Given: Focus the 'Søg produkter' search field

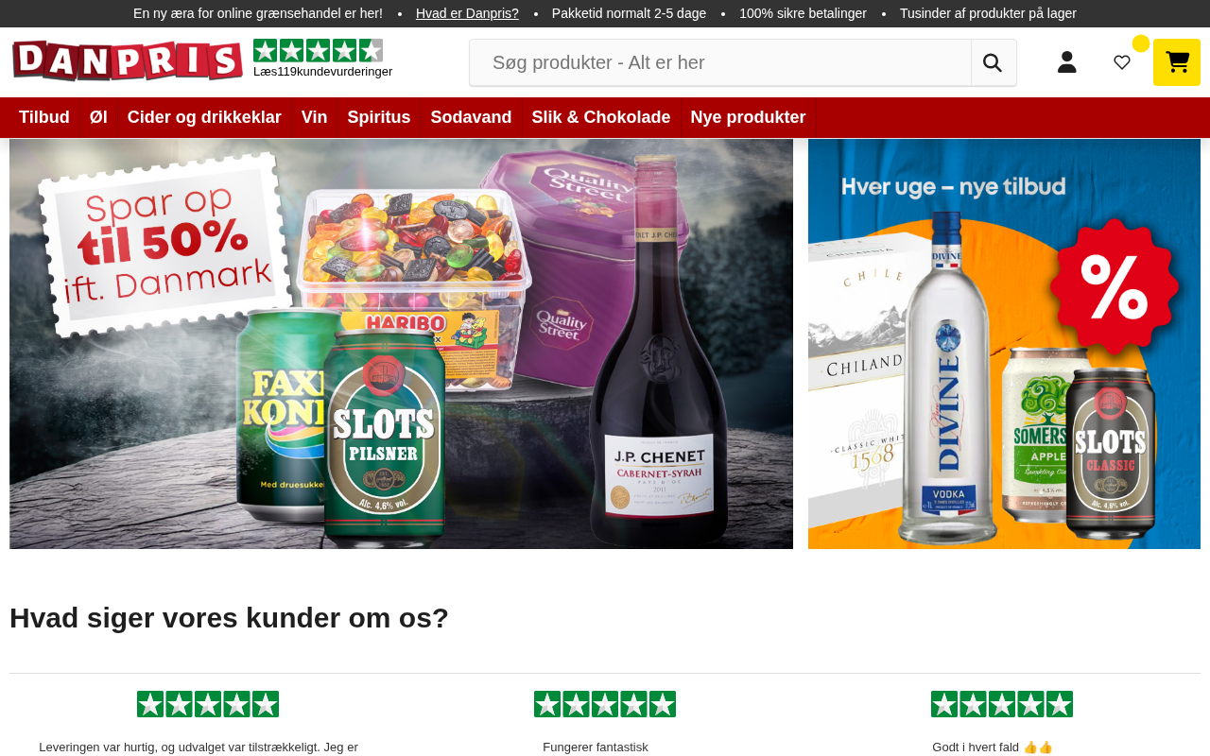Looking at the screenshot, I should (x=720, y=62).
